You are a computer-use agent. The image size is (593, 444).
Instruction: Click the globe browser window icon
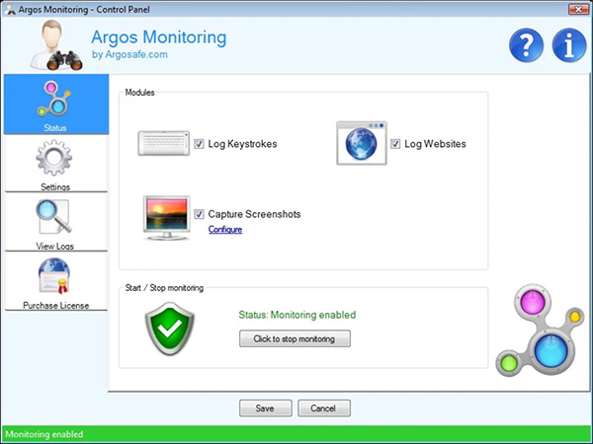point(361,144)
